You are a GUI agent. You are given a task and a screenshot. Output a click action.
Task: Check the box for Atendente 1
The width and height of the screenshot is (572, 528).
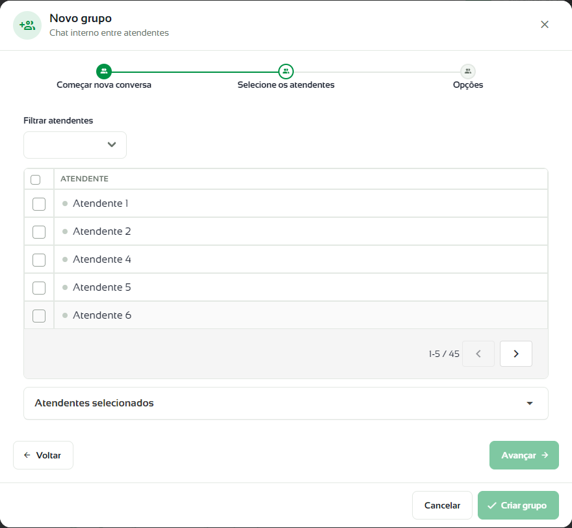39,204
